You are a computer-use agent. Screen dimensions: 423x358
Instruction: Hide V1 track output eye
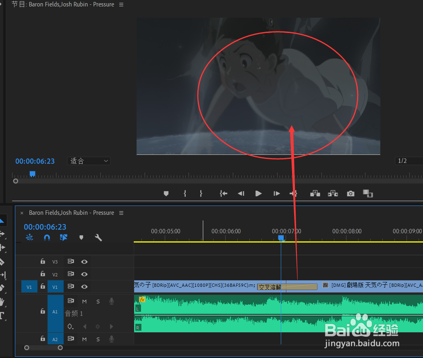pos(84,287)
